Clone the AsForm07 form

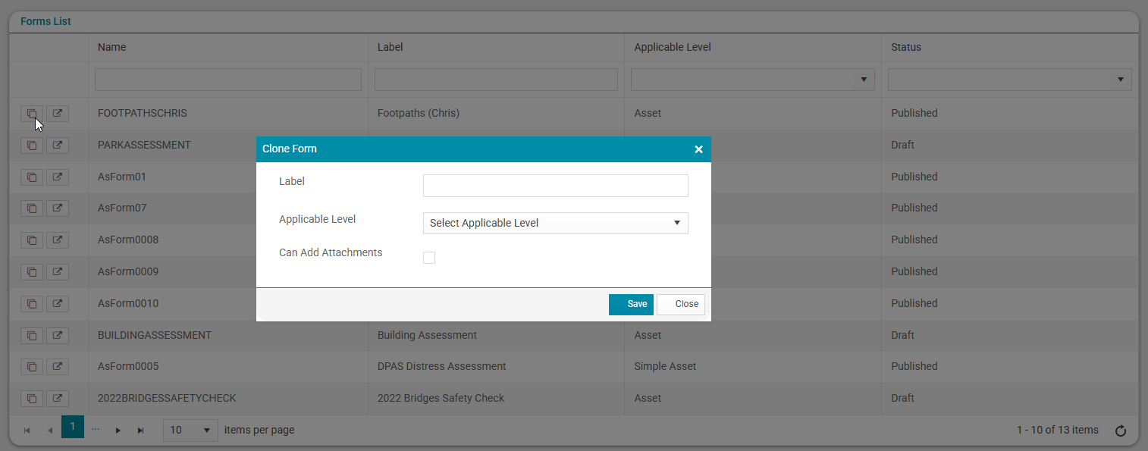tap(32, 208)
